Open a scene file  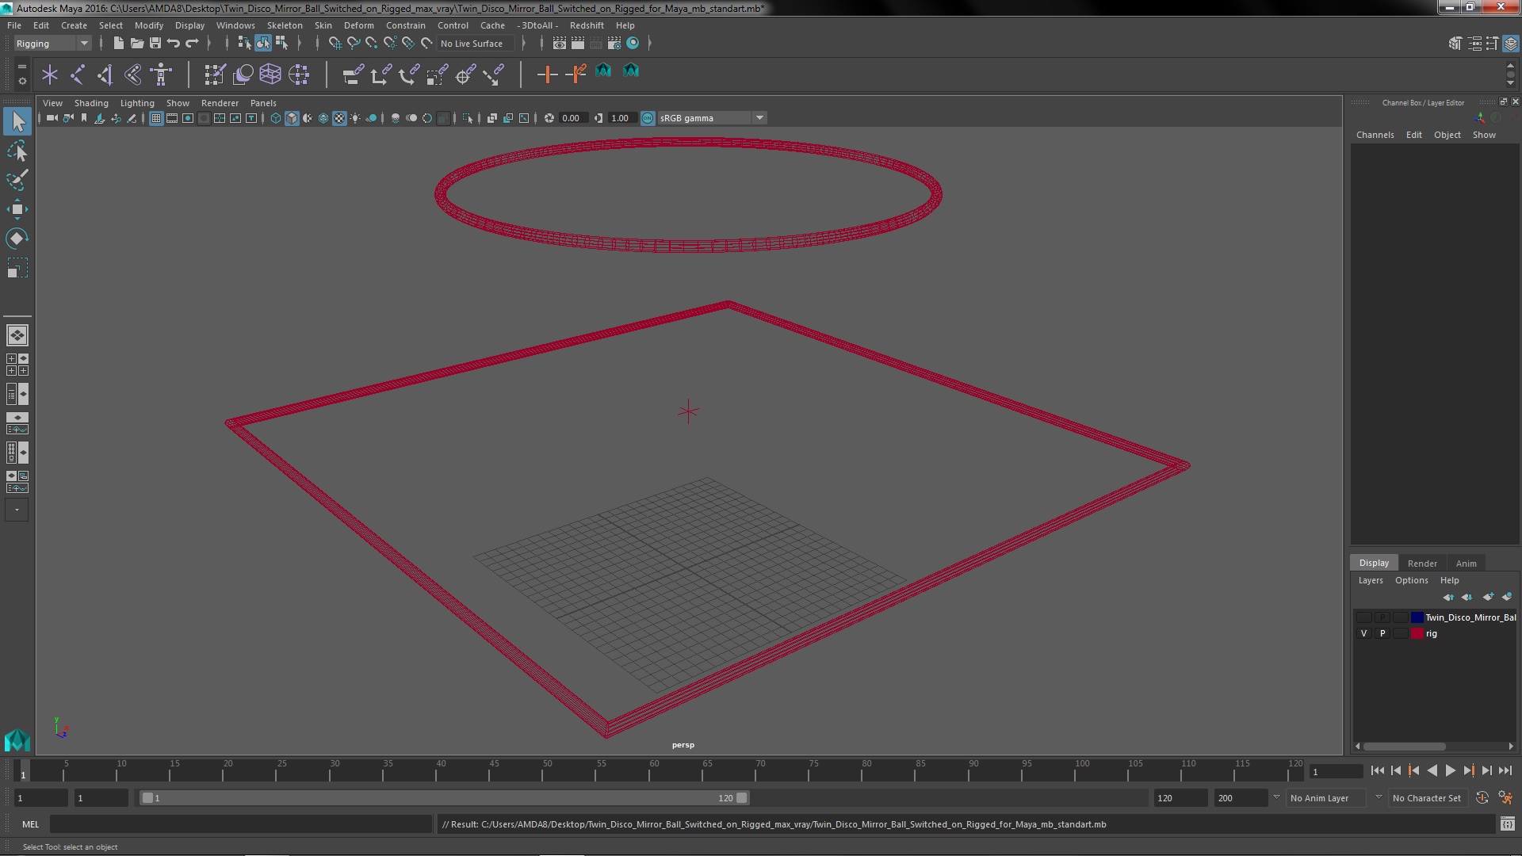(x=136, y=44)
